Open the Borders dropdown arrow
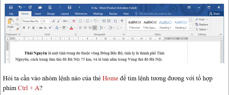 (121, 28)
